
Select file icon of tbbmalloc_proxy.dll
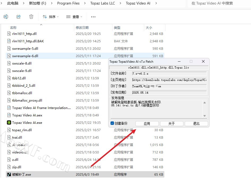[x=9, y=100]
